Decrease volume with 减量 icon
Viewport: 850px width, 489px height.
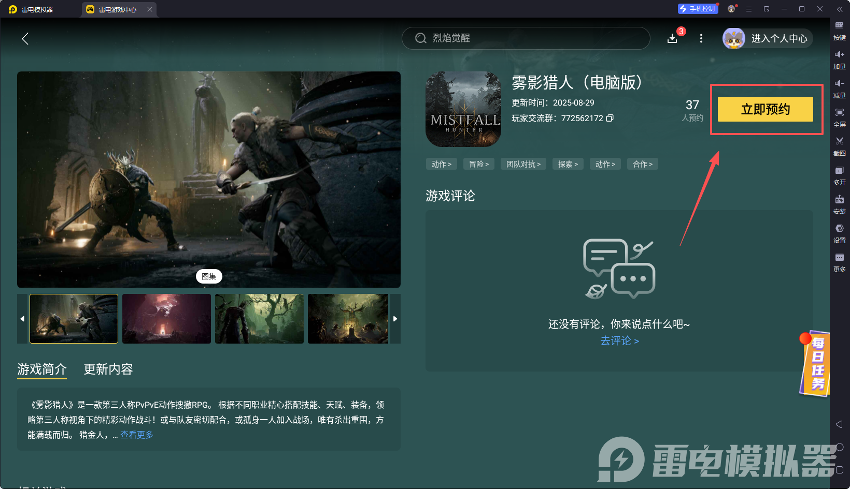[x=840, y=89]
